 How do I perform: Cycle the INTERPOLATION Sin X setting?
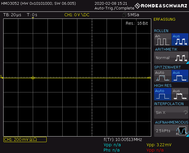click(x=171, y=112)
